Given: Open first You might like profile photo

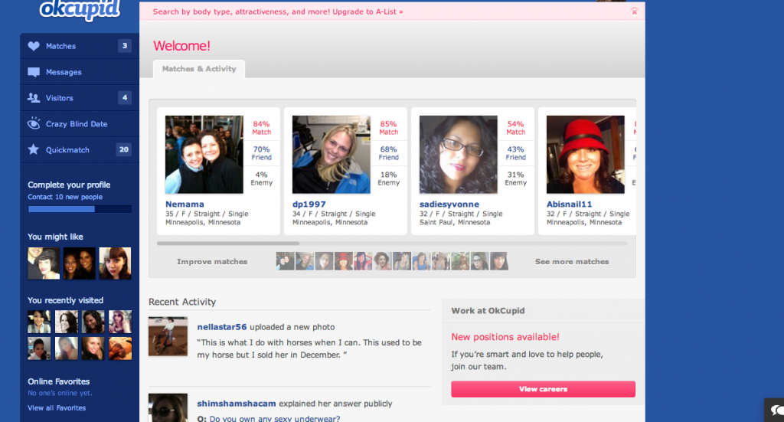Looking at the screenshot, I should click(x=44, y=263).
